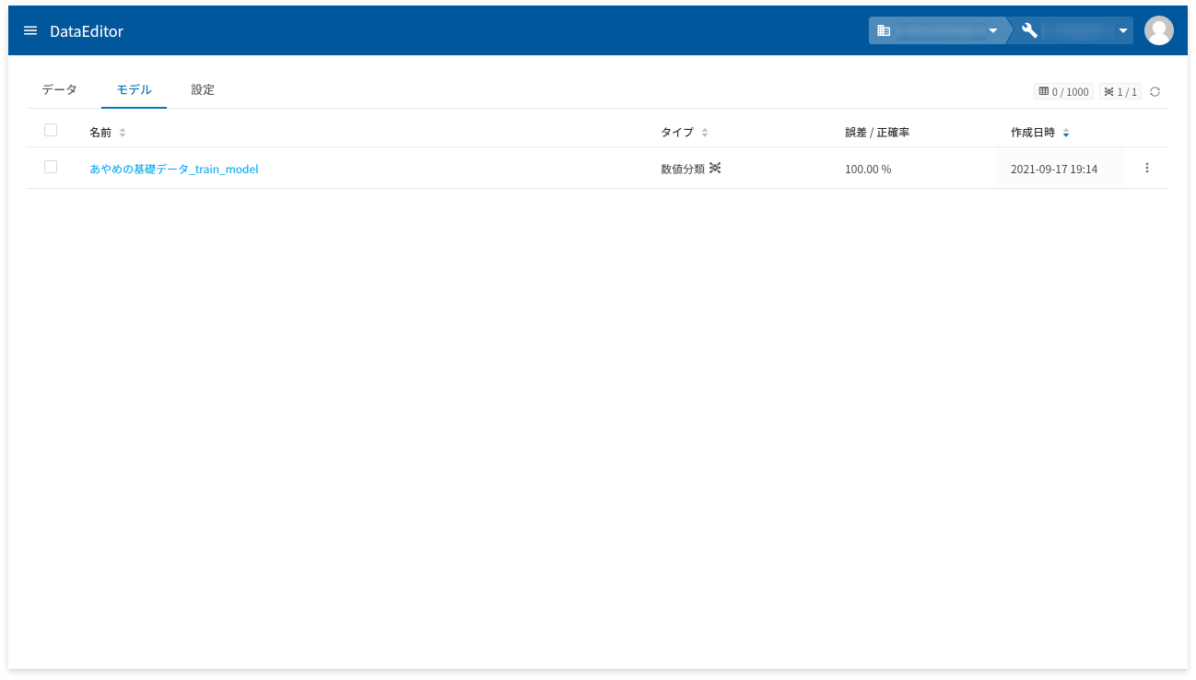Switch to the データ tab
Screen dimensions: 1196x680
(60, 89)
